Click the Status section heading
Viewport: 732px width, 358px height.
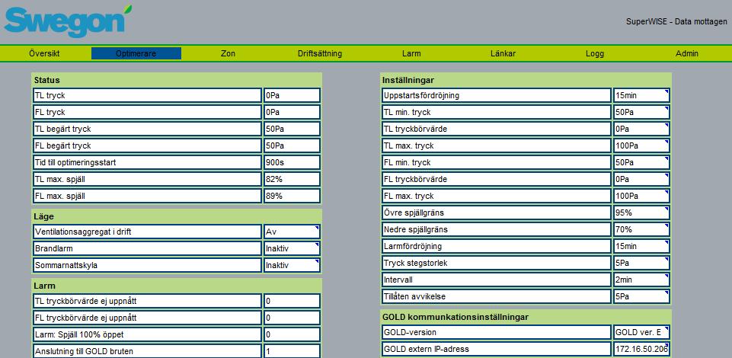tap(46, 80)
